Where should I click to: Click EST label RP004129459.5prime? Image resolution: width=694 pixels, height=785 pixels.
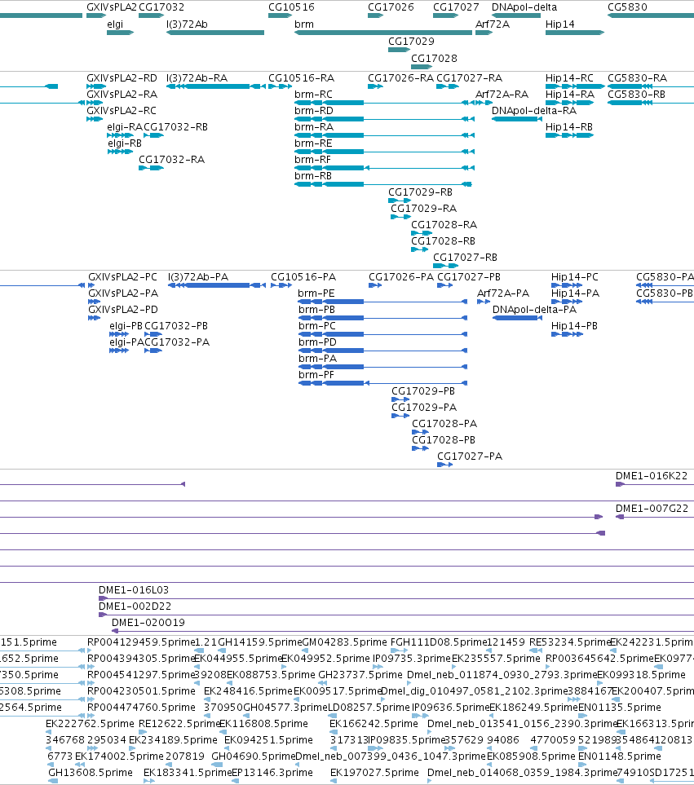141,642
